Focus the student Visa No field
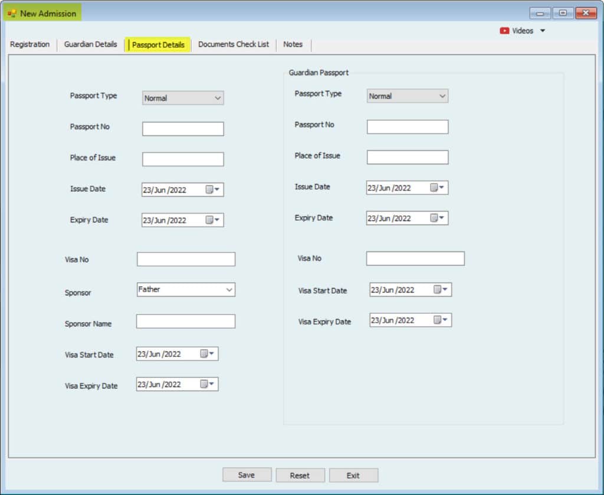Screen dimensions: 604x495 pyautogui.click(x=186, y=259)
